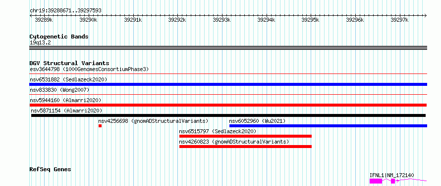Select the nsv5871154 black variant bar
Screen dimensions: 441x186
[x=228, y=115]
